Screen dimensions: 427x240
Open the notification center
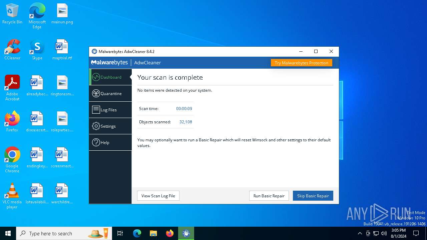pyautogui.click(x=416, y=233)
